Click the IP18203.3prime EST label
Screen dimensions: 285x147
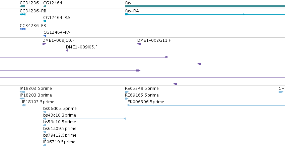(x=36, y=95)
